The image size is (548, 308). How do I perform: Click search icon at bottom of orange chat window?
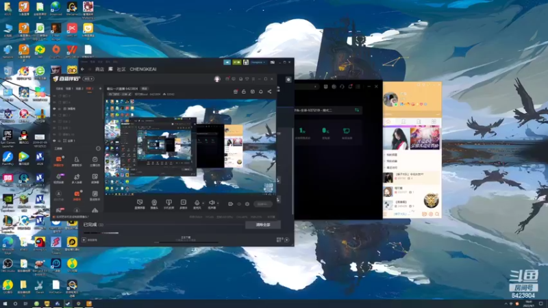pos(437,214)
